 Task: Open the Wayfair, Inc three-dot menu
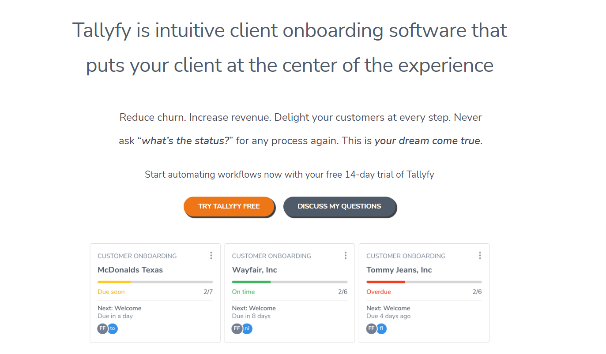click(x=346, y=256)
